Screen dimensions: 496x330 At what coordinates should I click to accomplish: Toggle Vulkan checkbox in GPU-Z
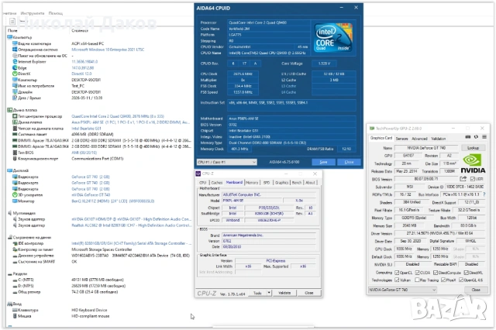pyautogui.click(x=397, y=280)
